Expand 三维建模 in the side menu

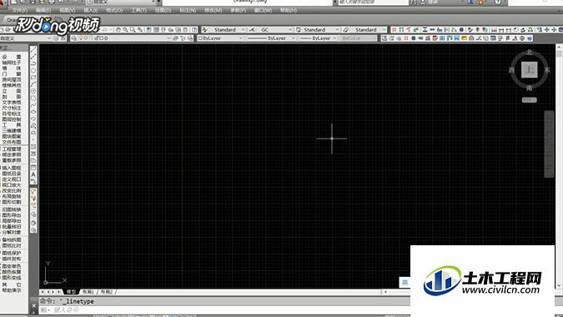point(12,131)
